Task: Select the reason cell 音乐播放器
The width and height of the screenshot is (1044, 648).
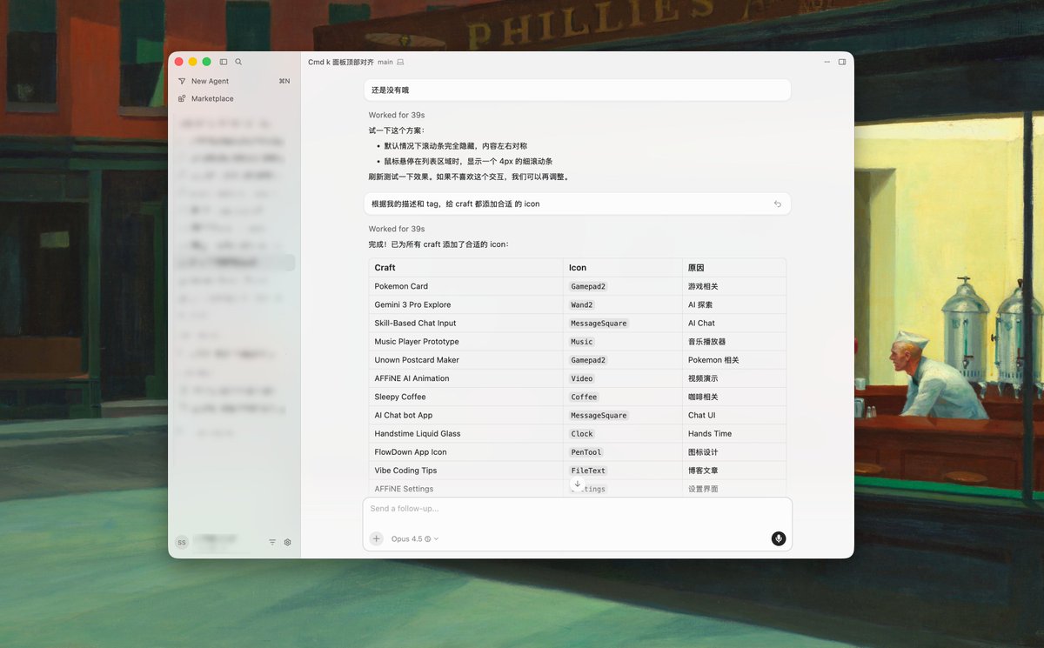Action: pyautogui.click(x=734, y=342)
